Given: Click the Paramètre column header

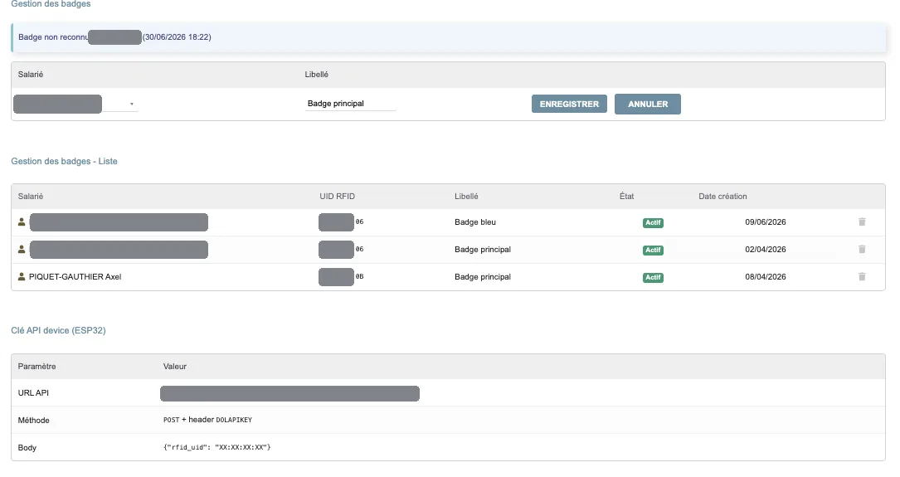Looking at the screenshot, I should coord(36,366).
